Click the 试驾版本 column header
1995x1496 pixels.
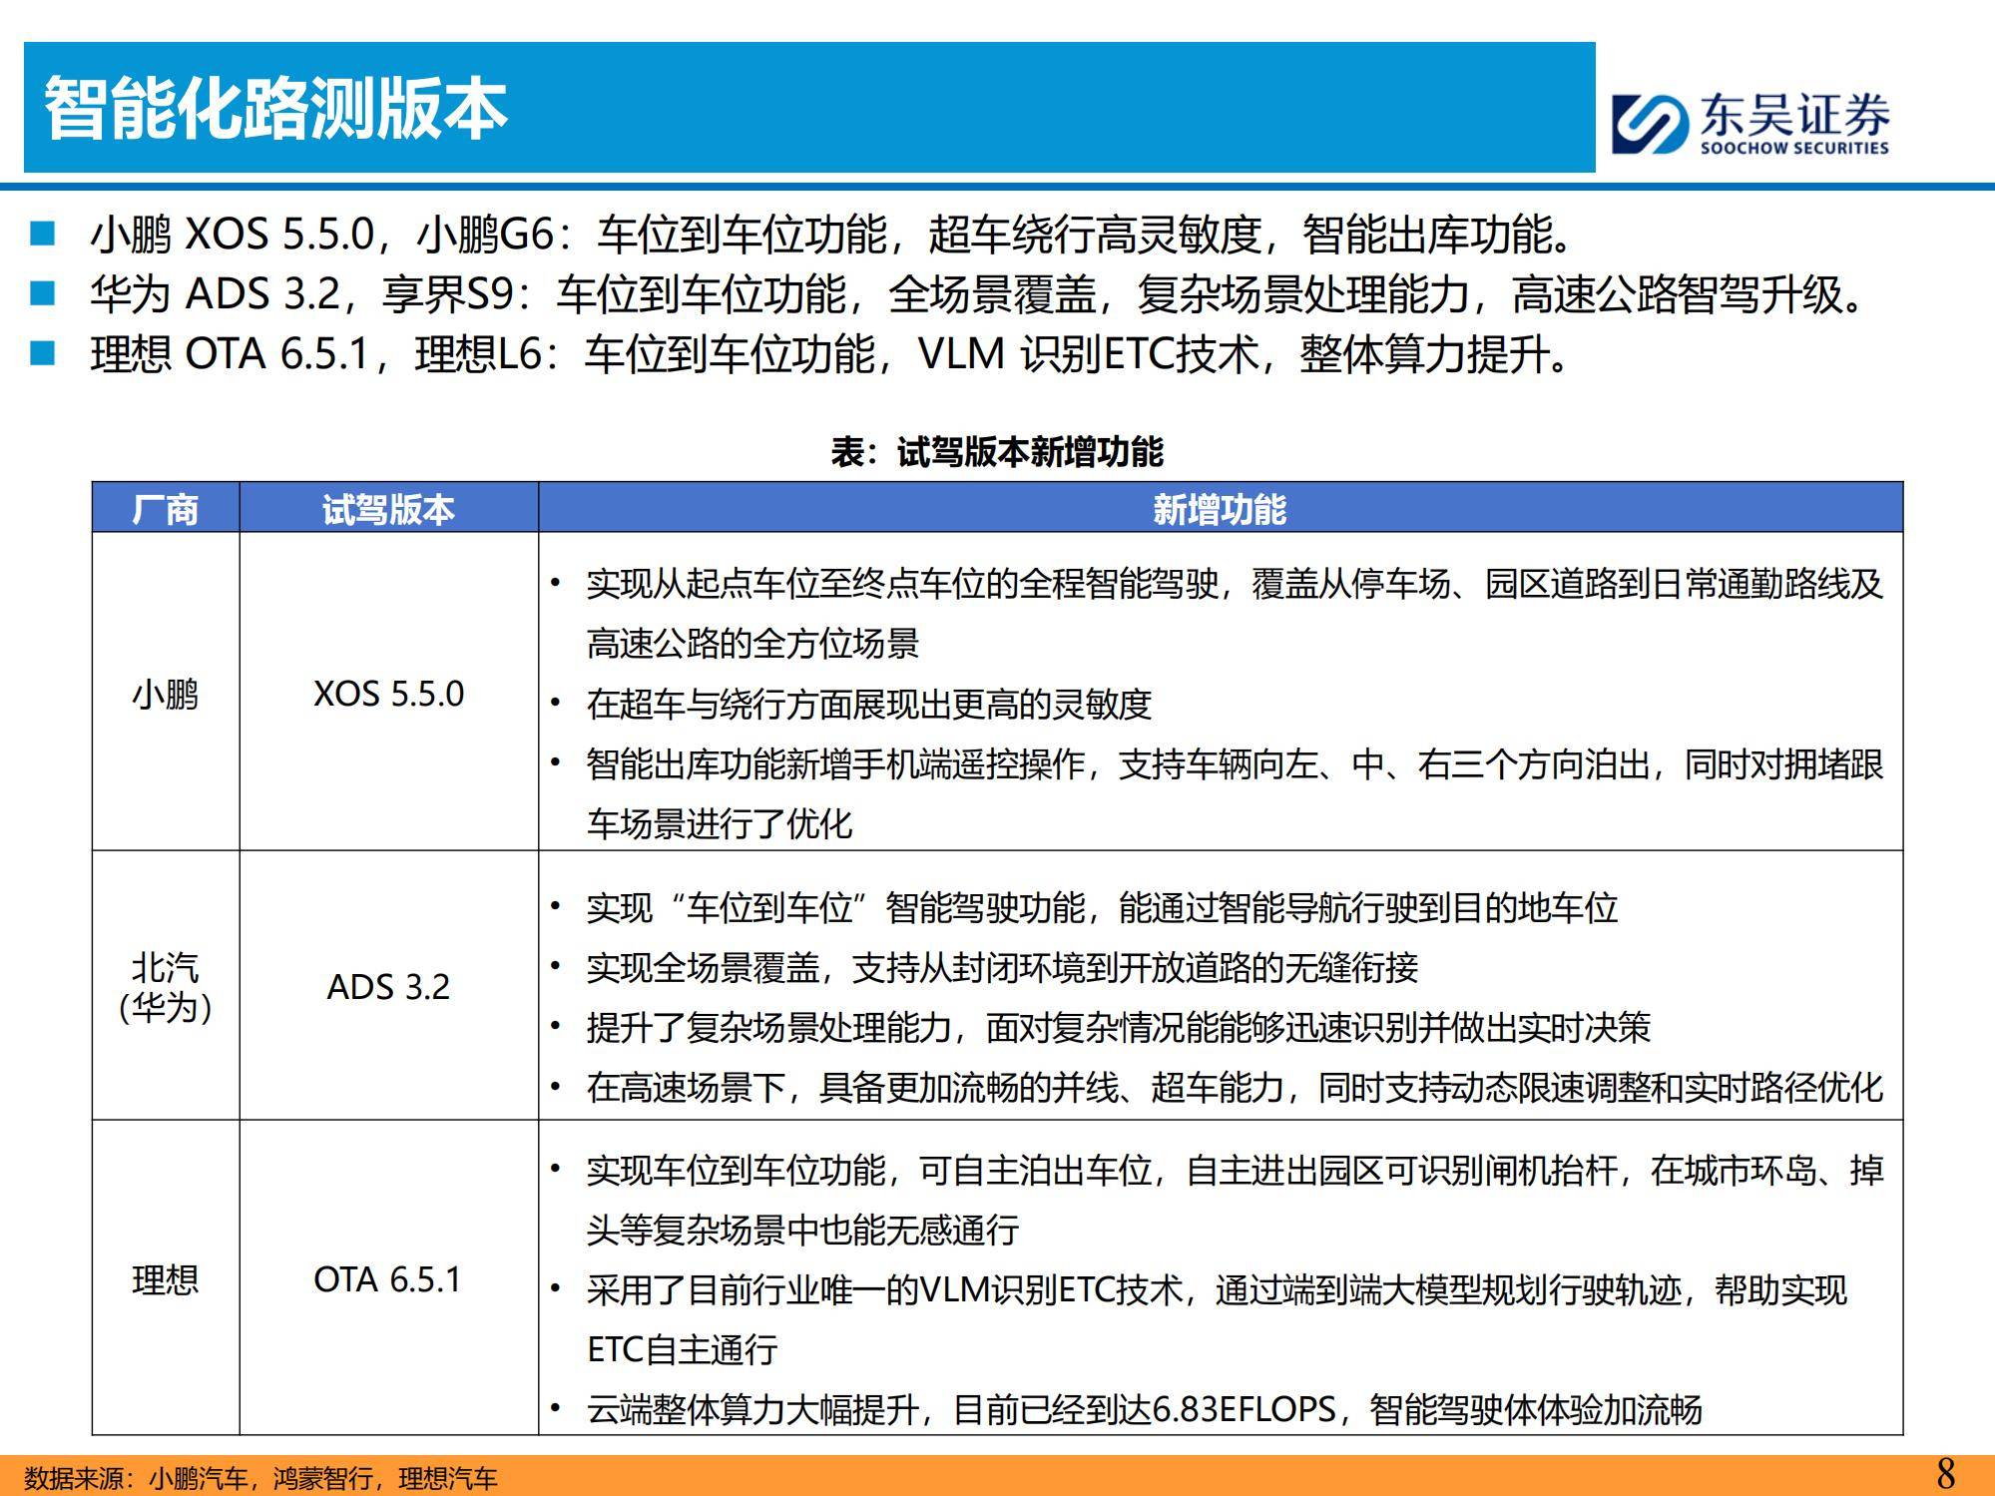tap(388, 509)
